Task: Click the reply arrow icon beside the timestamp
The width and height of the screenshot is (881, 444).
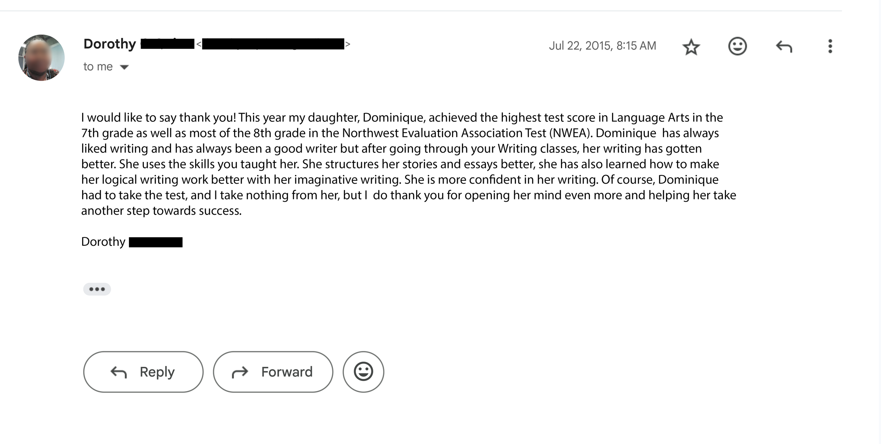Action: click(784, 46)
